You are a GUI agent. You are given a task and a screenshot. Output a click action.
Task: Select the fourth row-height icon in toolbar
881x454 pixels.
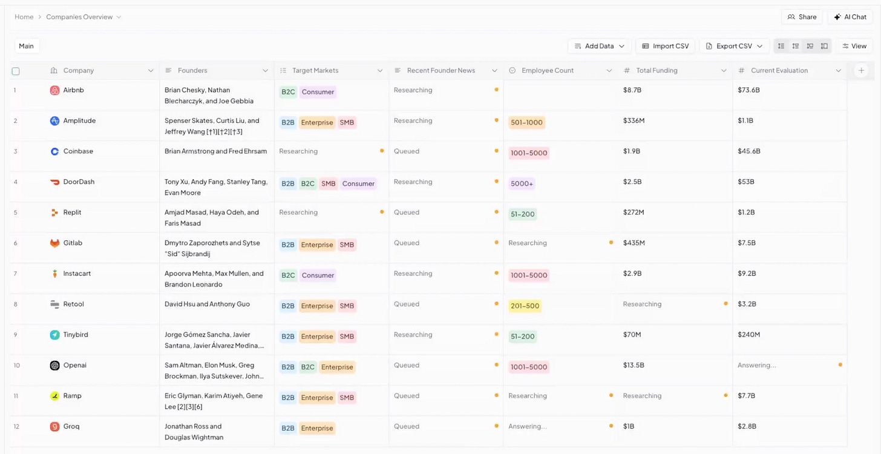pyautogui.click(x=824, y=46)
